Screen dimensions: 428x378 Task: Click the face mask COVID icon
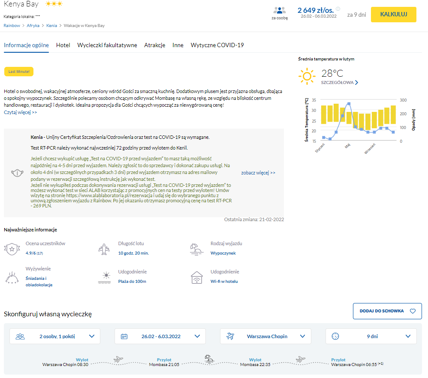coord(16,173)
